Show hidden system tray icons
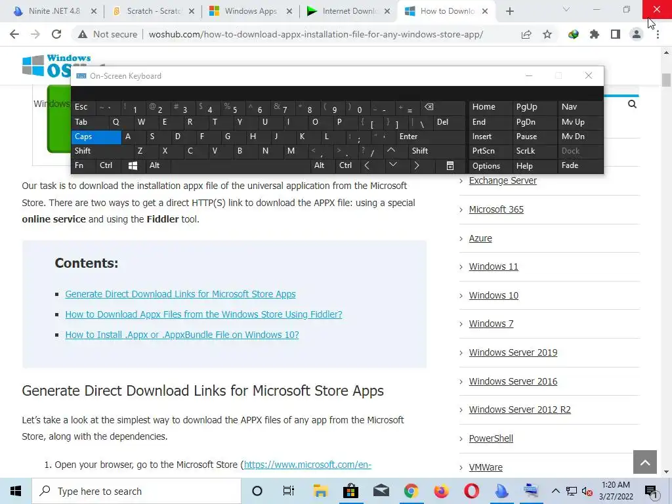 pos(555,491)
